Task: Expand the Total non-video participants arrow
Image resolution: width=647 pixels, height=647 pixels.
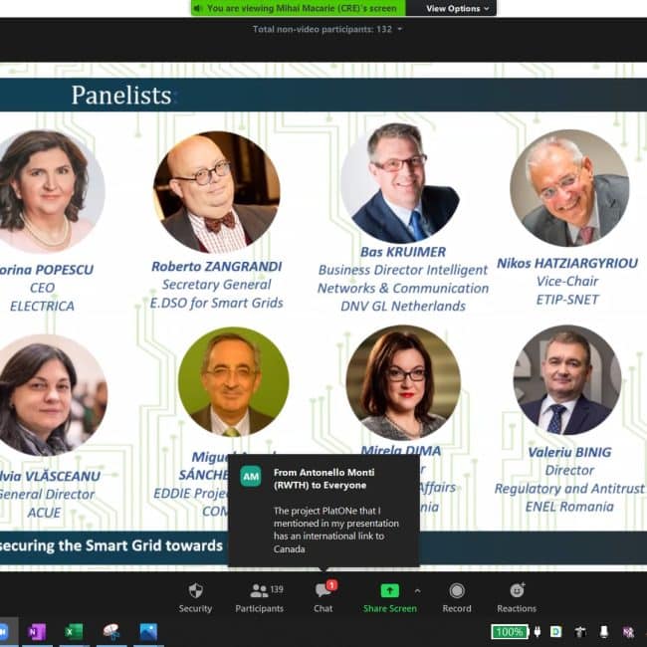Action: pyautogui.click(x=400, y=29)
